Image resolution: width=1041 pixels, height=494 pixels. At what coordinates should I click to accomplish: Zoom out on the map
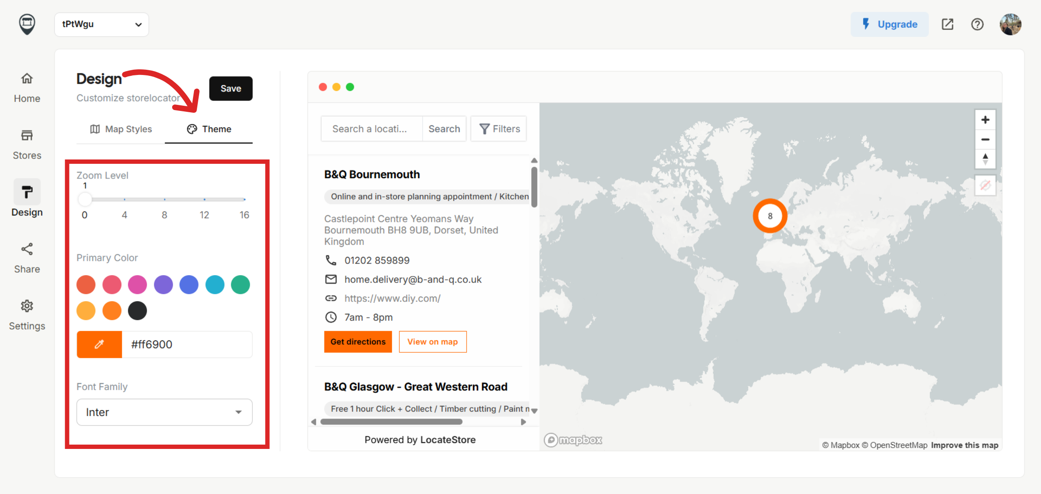pyautogui.click(x=985, y=140)
